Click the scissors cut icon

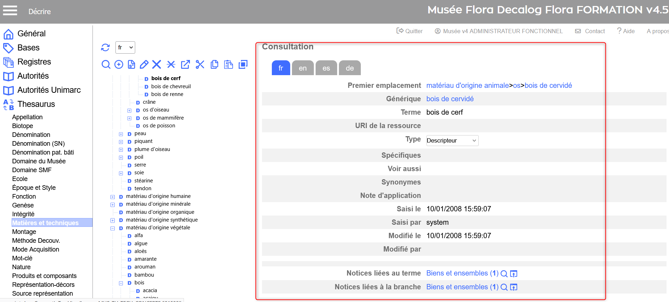click(200, 65)
